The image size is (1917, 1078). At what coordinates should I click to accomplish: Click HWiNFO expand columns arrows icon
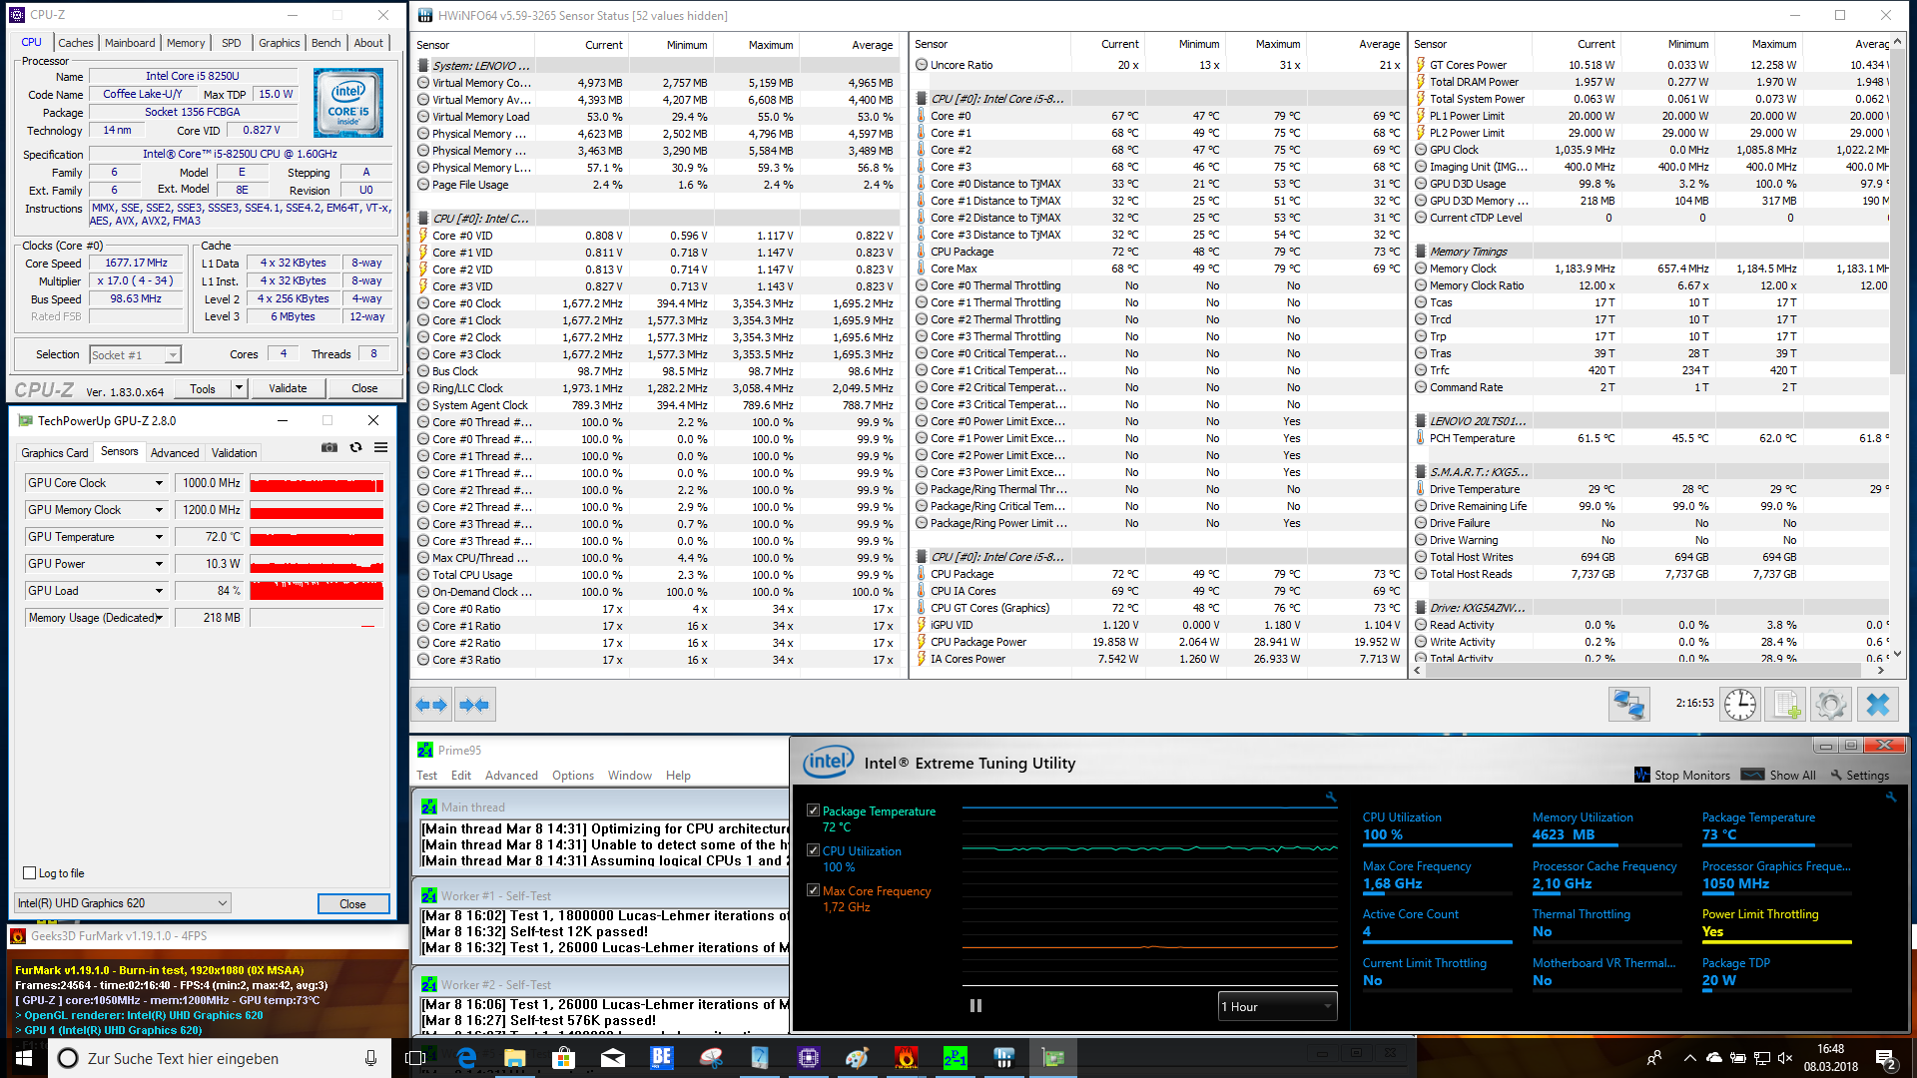click(431, 705)
